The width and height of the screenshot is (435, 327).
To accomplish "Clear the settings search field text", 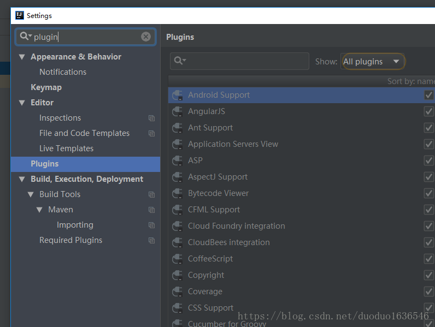I will point(146,37).
